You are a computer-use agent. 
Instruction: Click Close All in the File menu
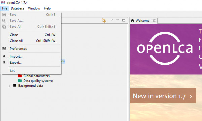[31, 41]
